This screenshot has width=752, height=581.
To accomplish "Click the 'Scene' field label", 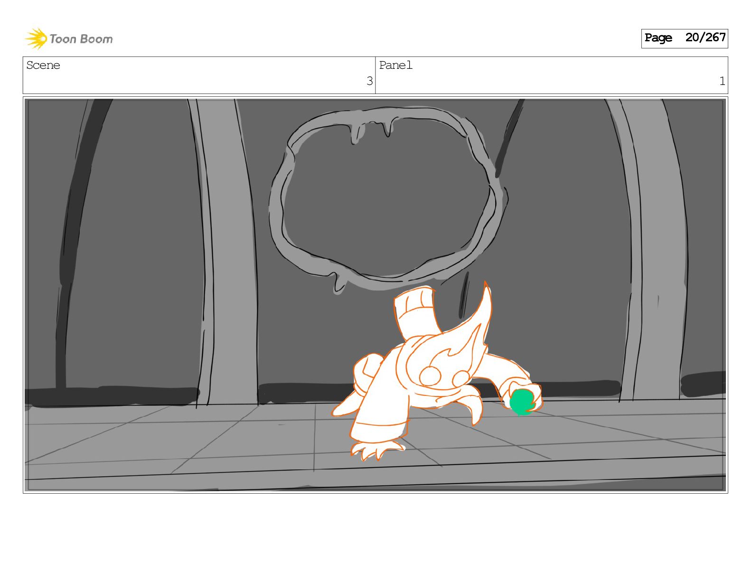I will click(43, 65).
